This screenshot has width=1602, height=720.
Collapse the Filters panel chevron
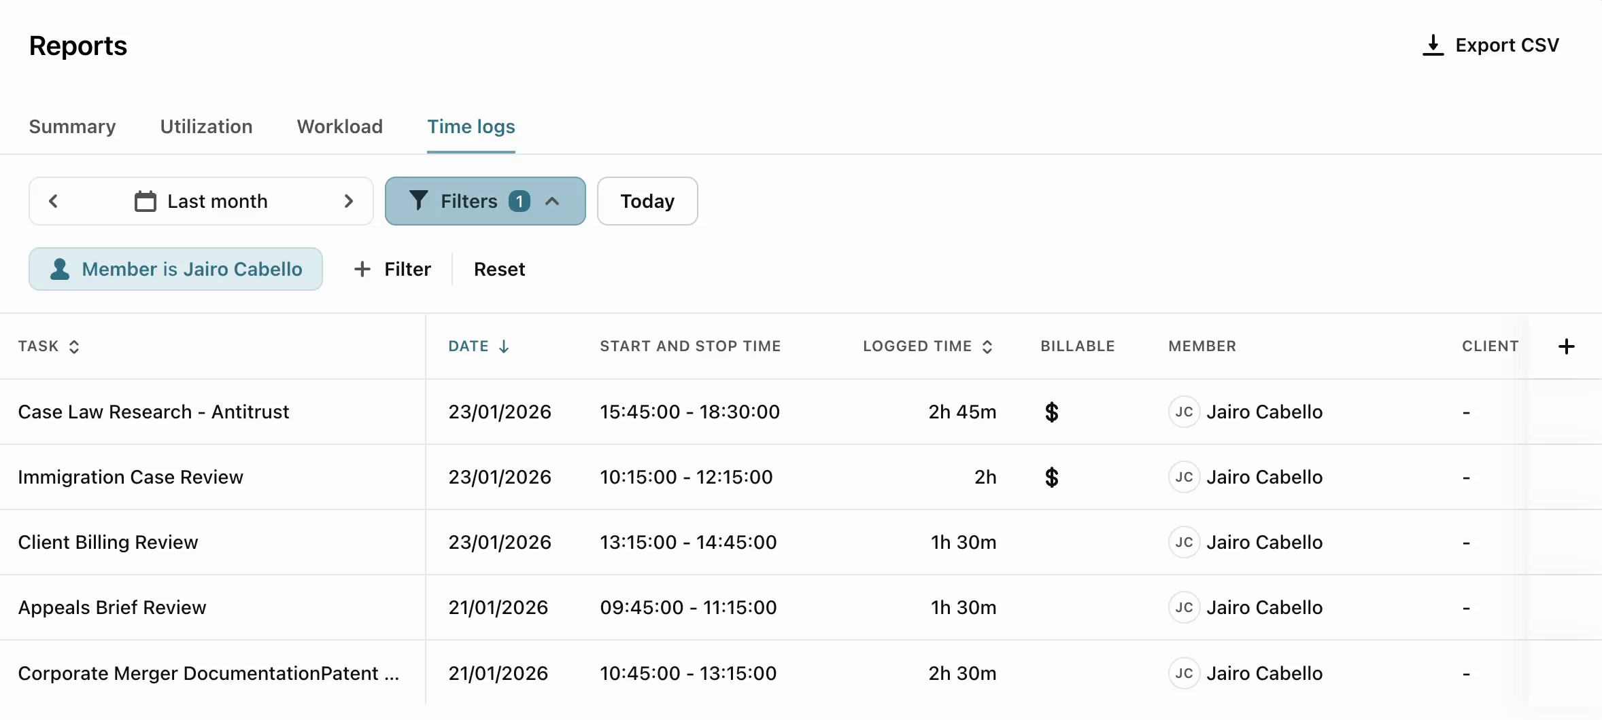point(552,201)
